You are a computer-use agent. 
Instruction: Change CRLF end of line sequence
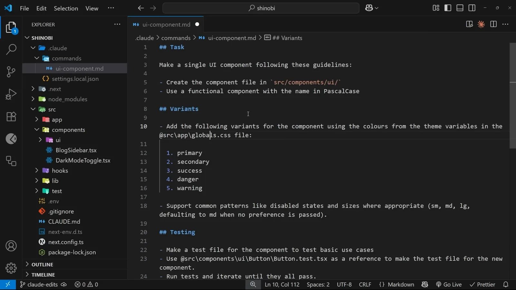365,285
